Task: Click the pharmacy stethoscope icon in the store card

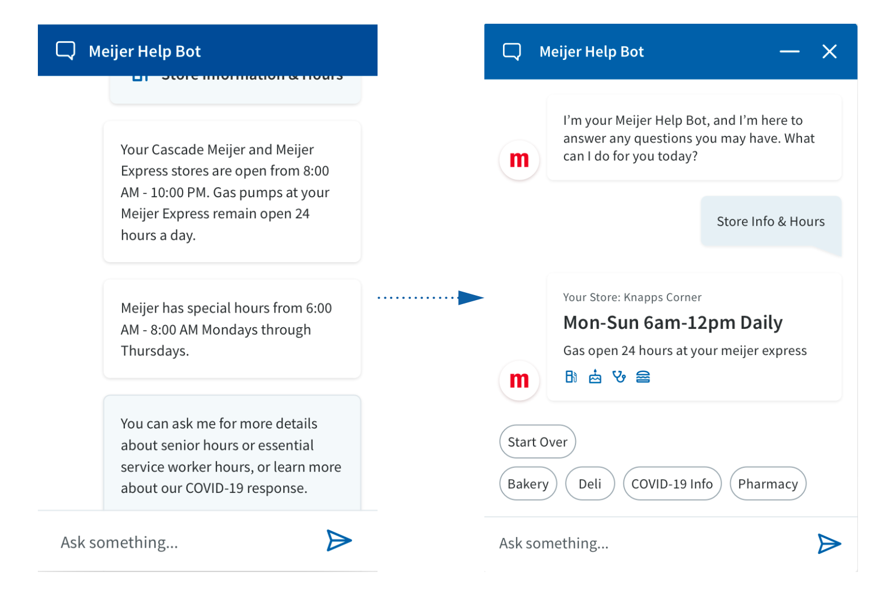Action: 619,377
